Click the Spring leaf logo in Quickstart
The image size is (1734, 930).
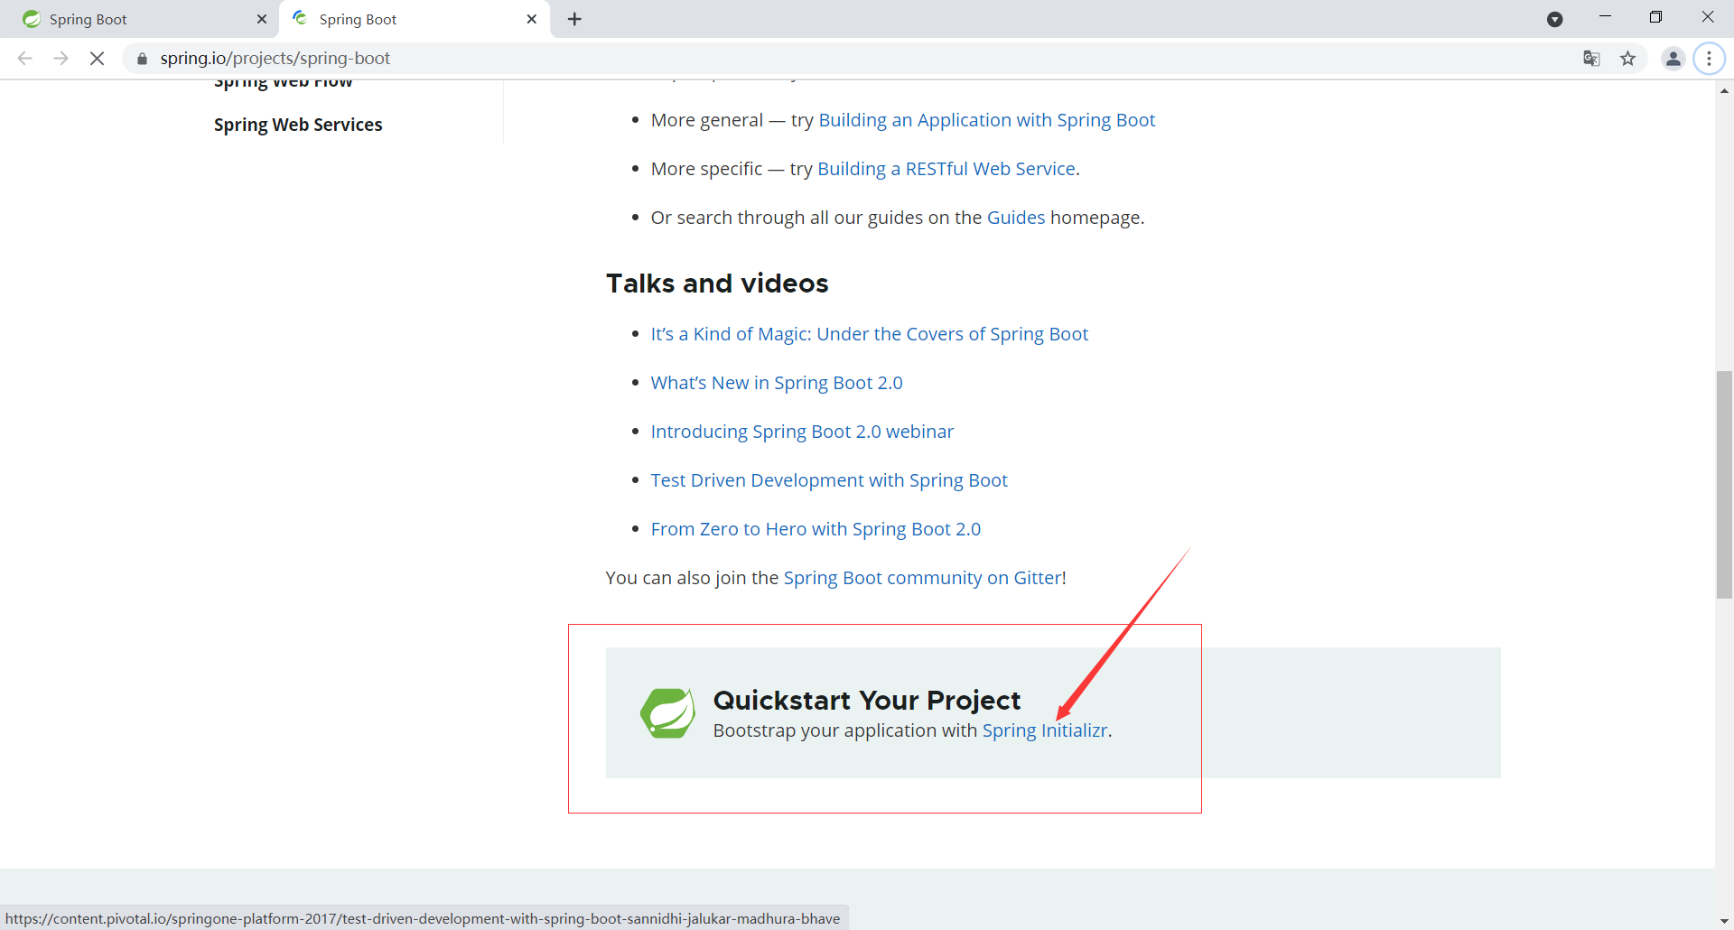click(667, 713)
